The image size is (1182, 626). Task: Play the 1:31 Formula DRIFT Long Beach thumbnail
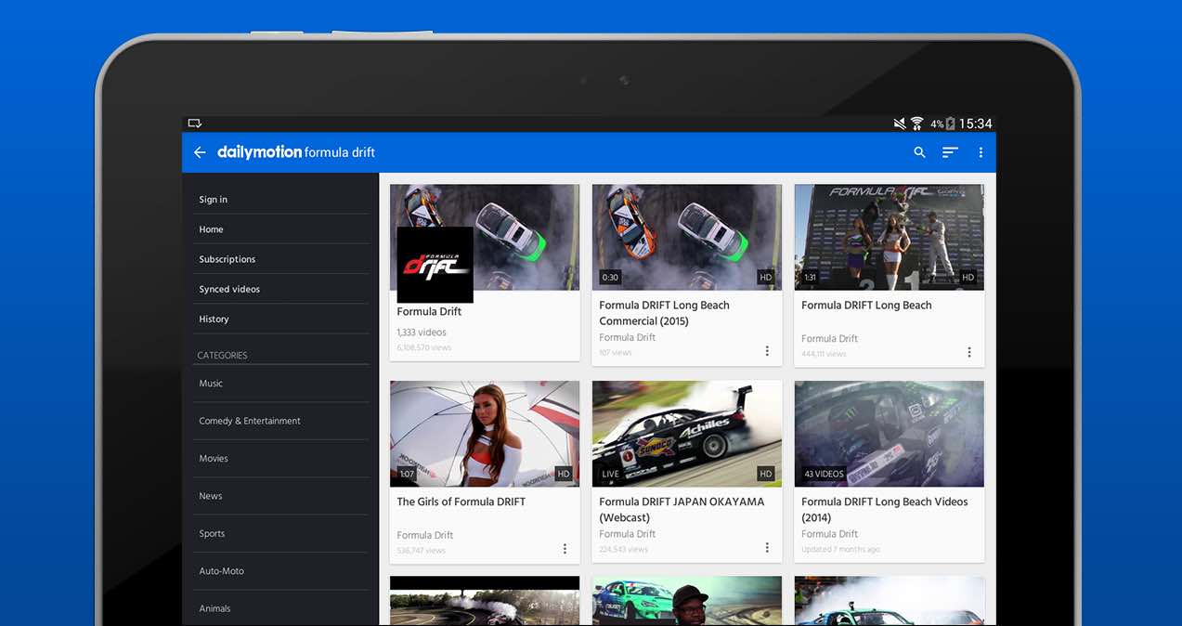[x=890, y=237]
